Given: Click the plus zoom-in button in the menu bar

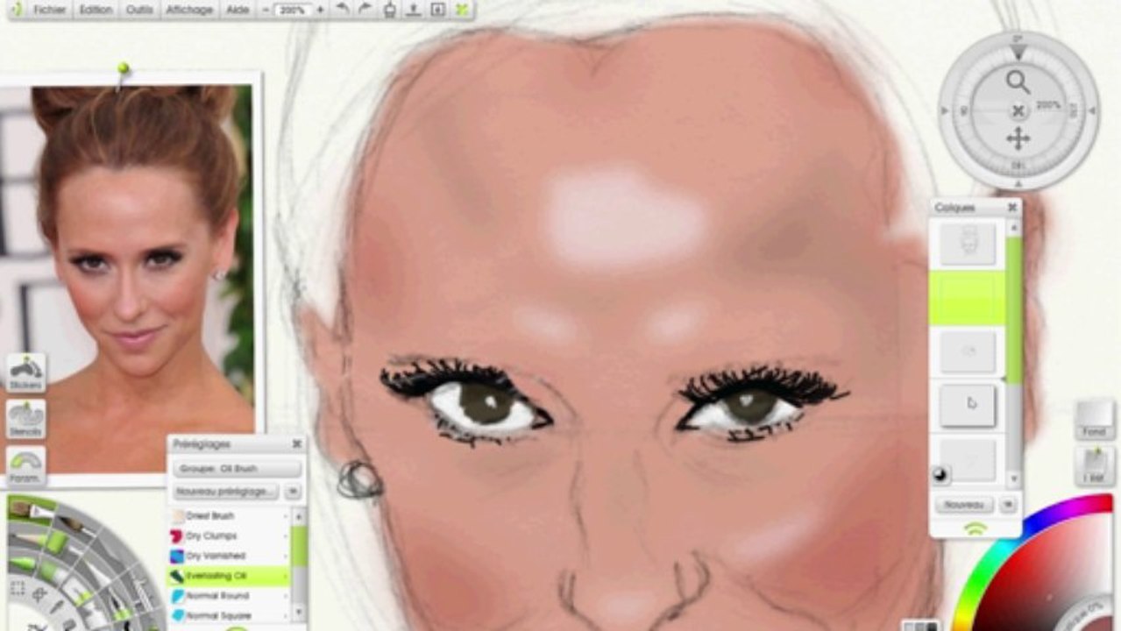Looking at the screenshot, I should pos(320,10).
